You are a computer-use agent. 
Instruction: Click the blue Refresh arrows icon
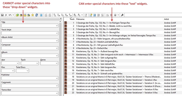[37, 15]
